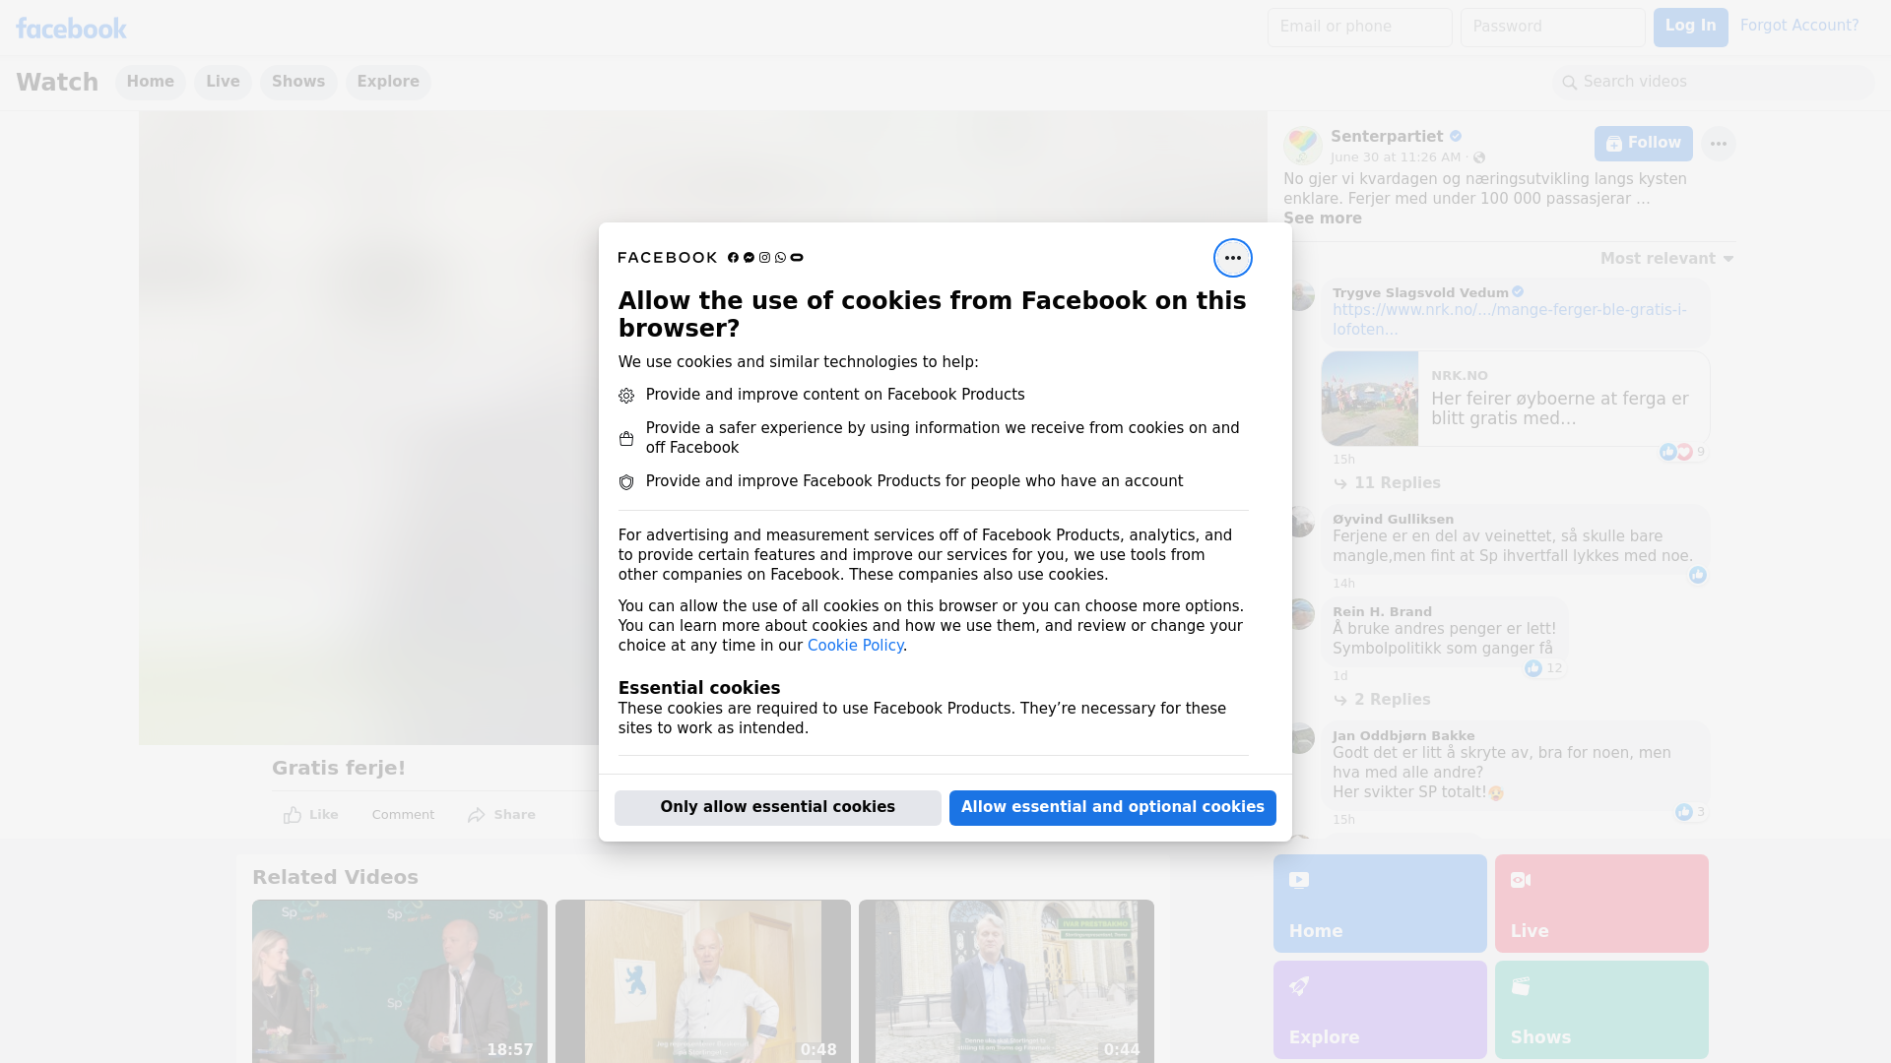Play related video lasting 0:48
This screenshot has width=1891, height=1063.
tap(702, 981)
